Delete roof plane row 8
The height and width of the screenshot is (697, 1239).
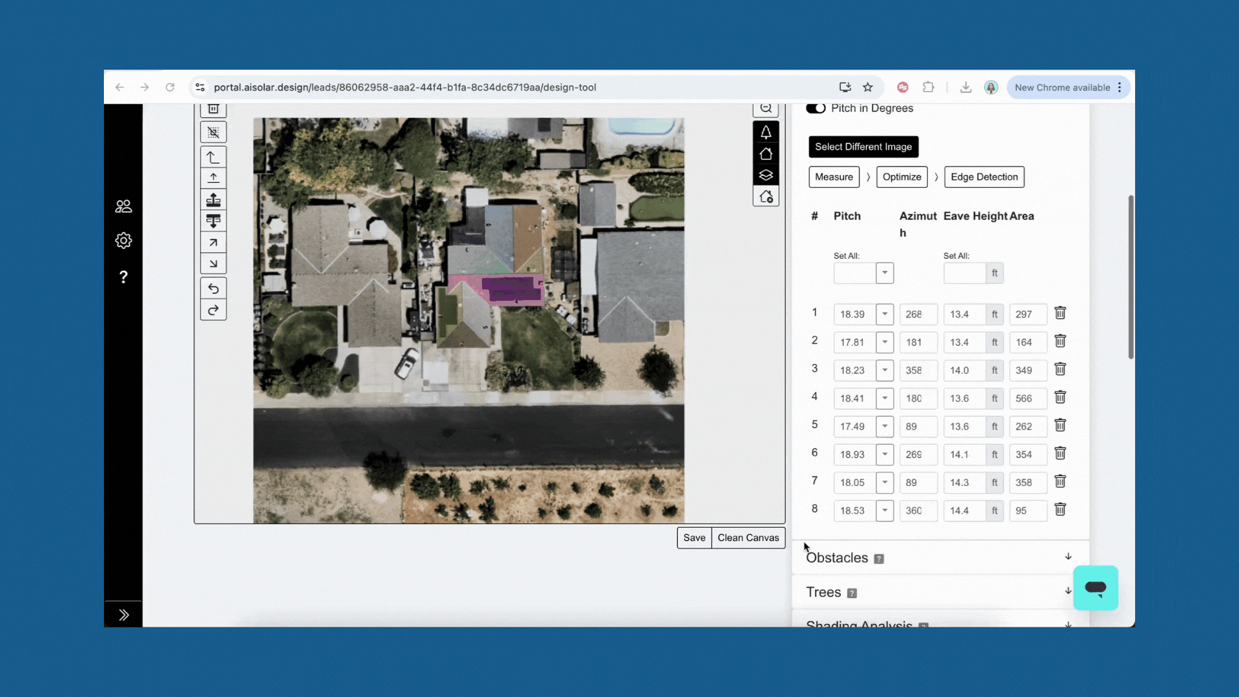pyautogui.click(x=1060, y=509)
